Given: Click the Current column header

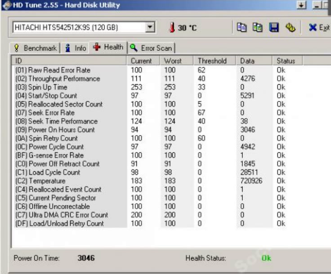Looking at the screenshot, I should pos(143,61).
